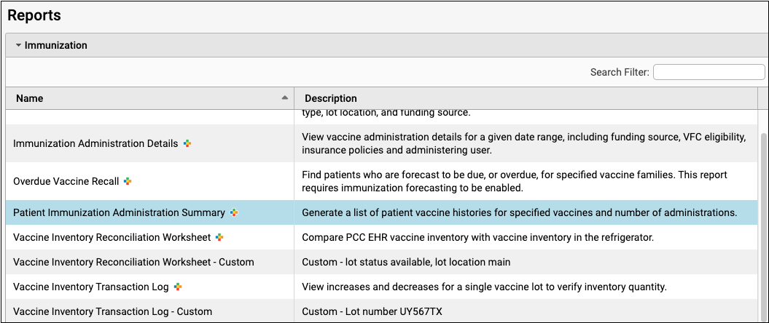Click the Description column header
Image resolution: width=769 pixels, height=323 pixels.
coord(331,98)
